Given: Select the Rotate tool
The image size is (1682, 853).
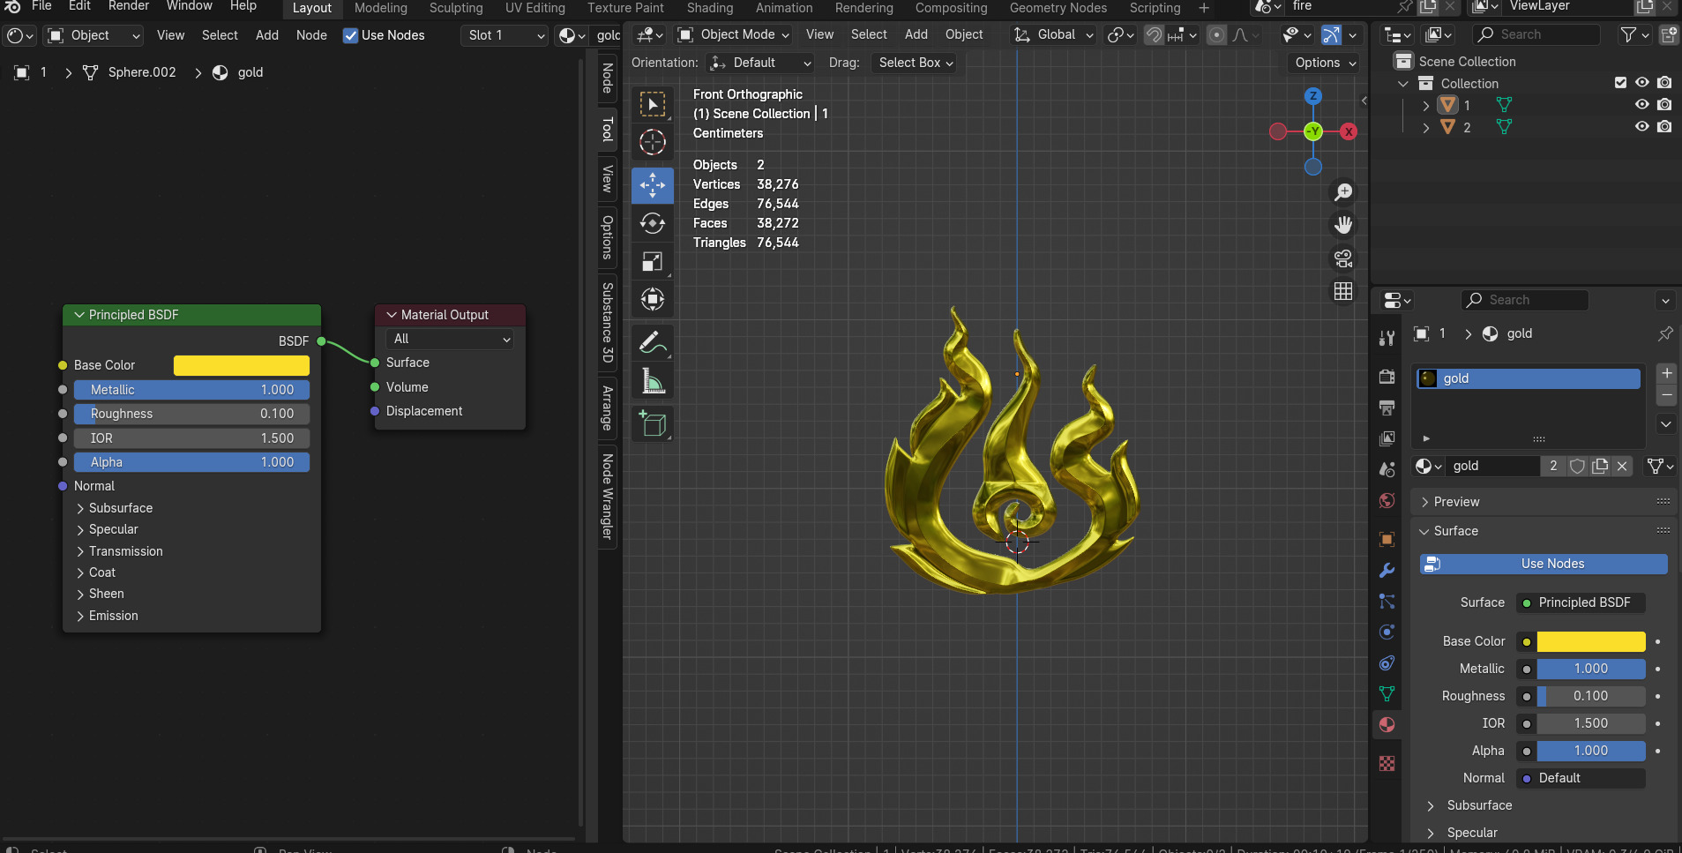Looking at the screenshot, I should click(x=653, y=223).
